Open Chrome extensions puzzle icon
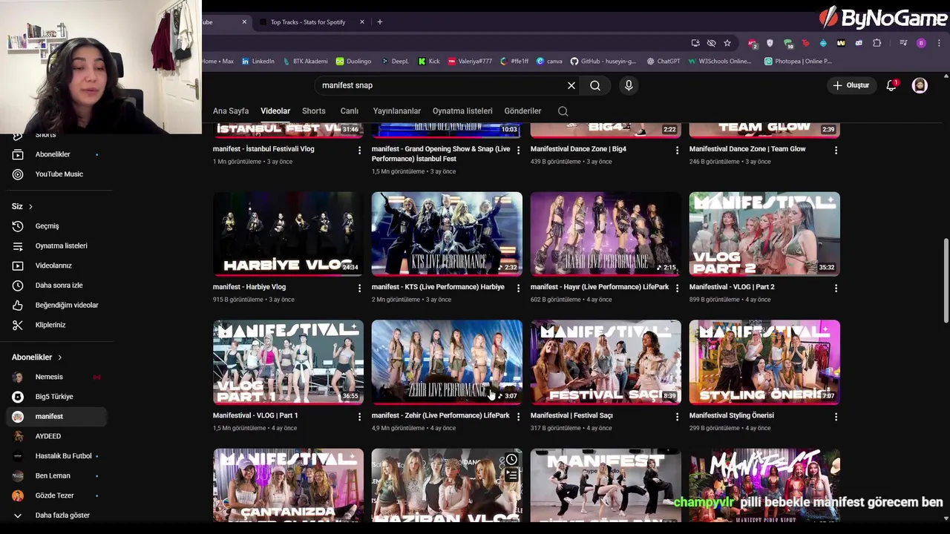 click(877, 43)
